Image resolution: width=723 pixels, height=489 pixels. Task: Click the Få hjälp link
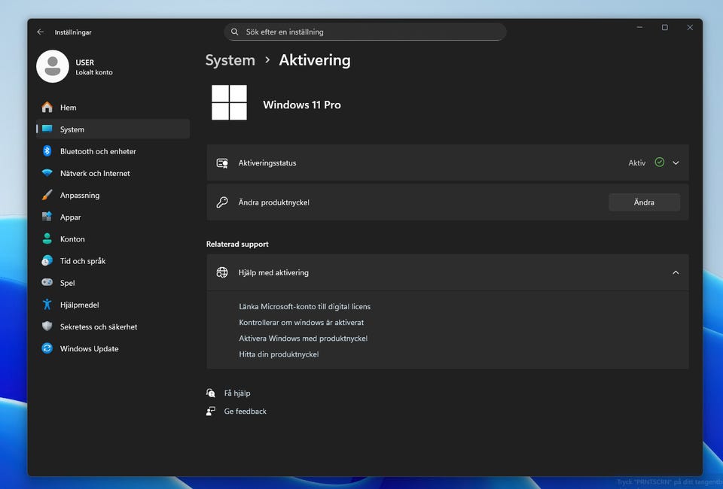click(236, 393)
